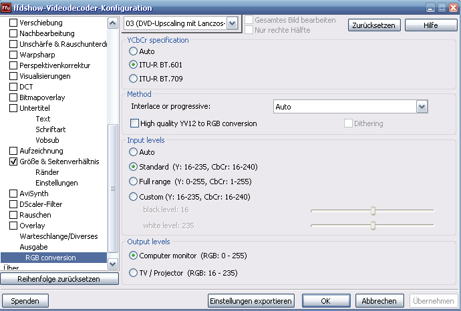Enable the Overlay checkbox

(13, 226)
